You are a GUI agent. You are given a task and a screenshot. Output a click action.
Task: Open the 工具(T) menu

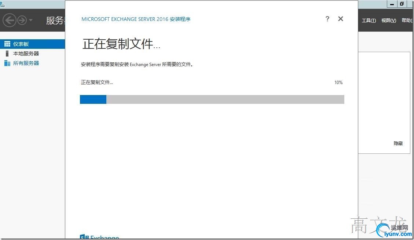[x=369, y=20]
